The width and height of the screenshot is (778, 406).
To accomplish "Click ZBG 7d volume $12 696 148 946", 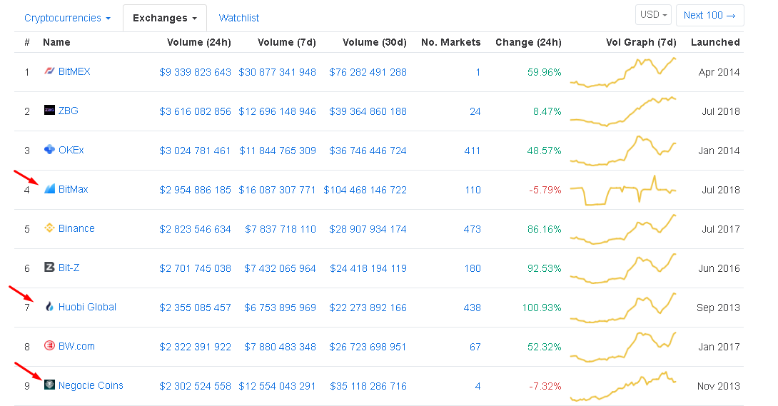I will (278, 111).
